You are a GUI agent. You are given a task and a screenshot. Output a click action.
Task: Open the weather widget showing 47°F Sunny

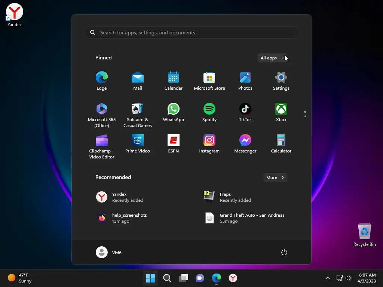click(20, 278)
